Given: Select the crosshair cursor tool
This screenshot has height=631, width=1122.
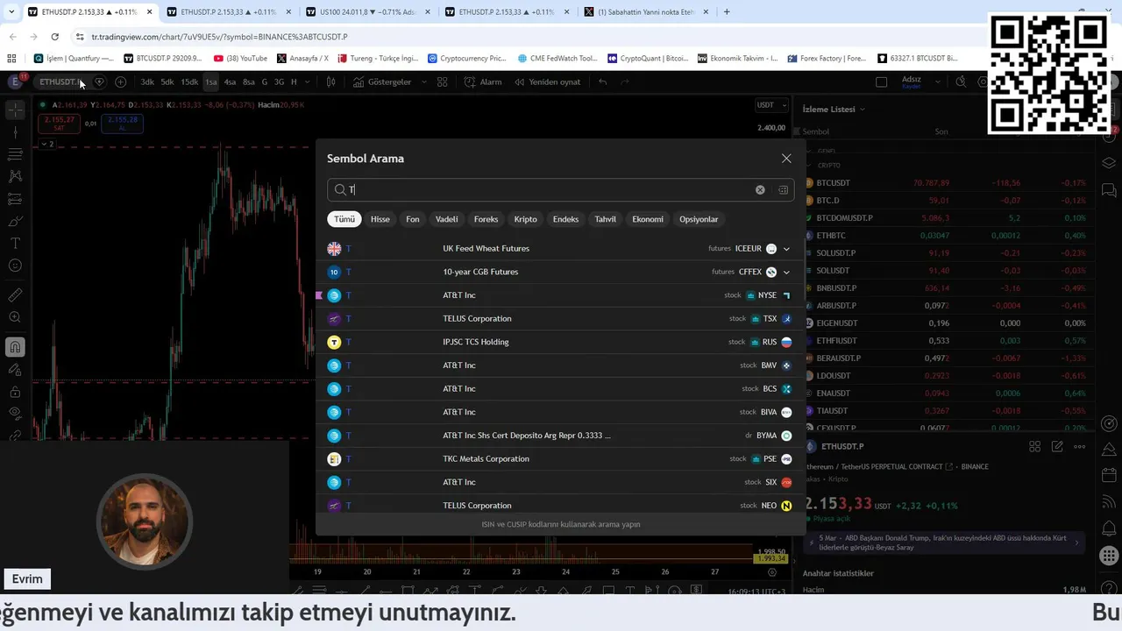Looking at the screenshot, I should (15, 110).
